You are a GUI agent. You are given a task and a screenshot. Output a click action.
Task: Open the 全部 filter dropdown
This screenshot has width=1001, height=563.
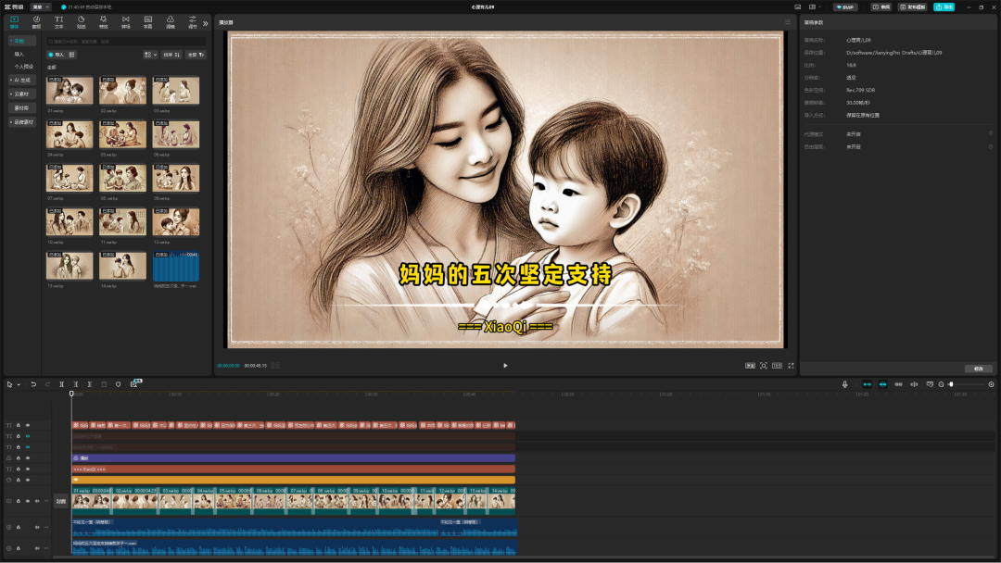coord(196,55)
